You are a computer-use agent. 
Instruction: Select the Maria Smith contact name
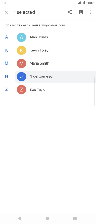point(39,63)
